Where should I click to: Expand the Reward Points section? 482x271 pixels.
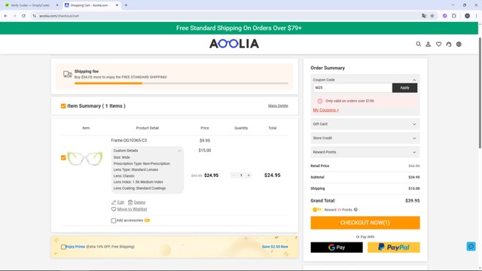click(x=365, y=152)
